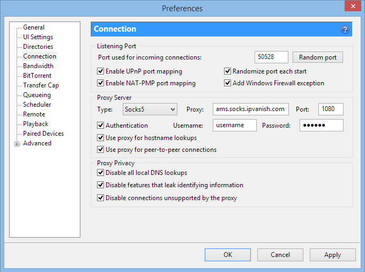Select Advanced category label
Image resolution: width=365 pixels, height=272 pixels.
(37, 143)
